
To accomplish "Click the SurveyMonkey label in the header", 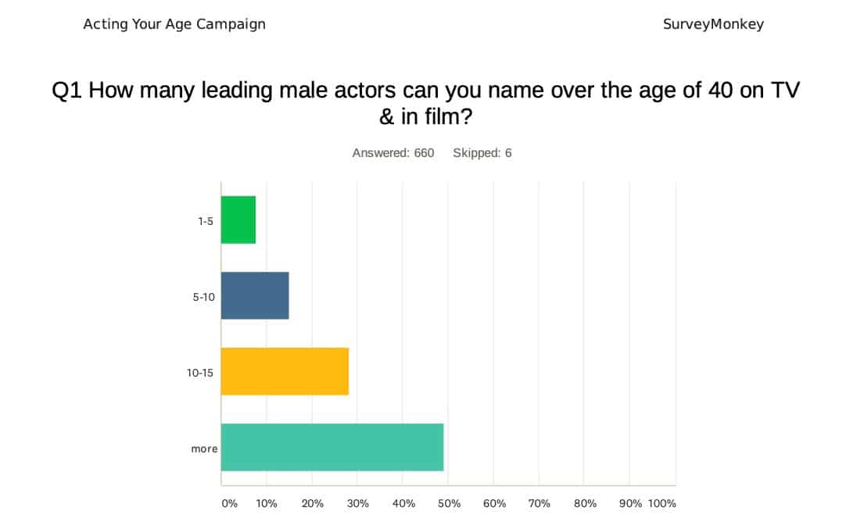I will pos(713,24).
